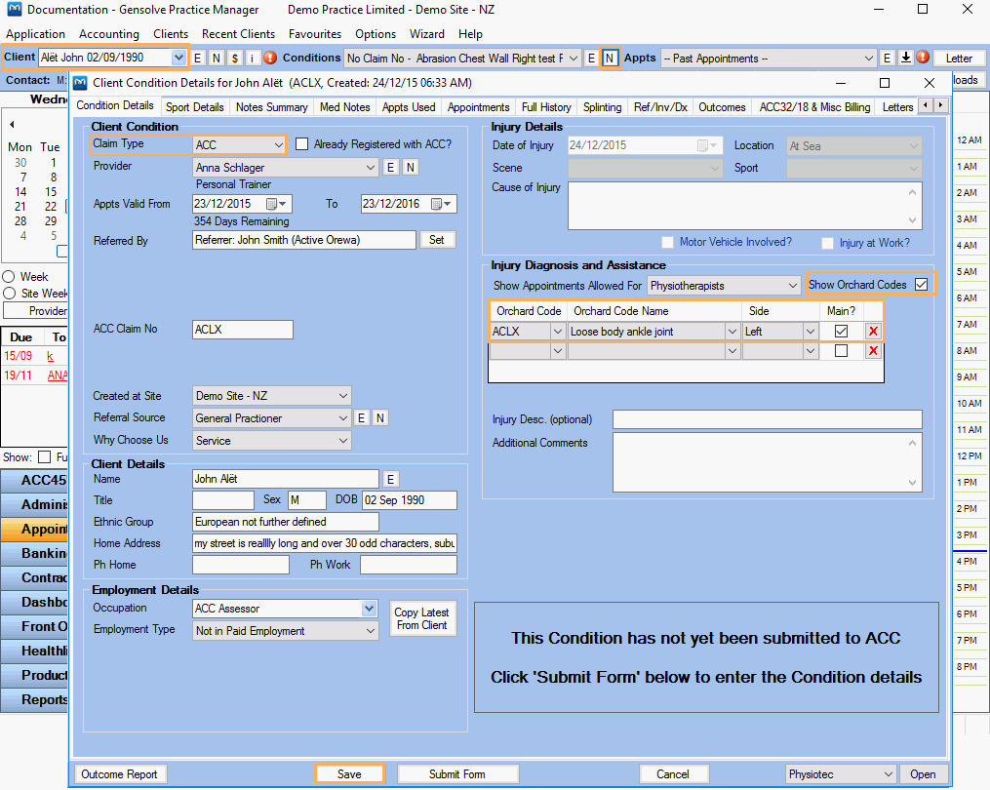Uncheck the Main checkbox for ACLX row
990x790 pixels.
841,332
